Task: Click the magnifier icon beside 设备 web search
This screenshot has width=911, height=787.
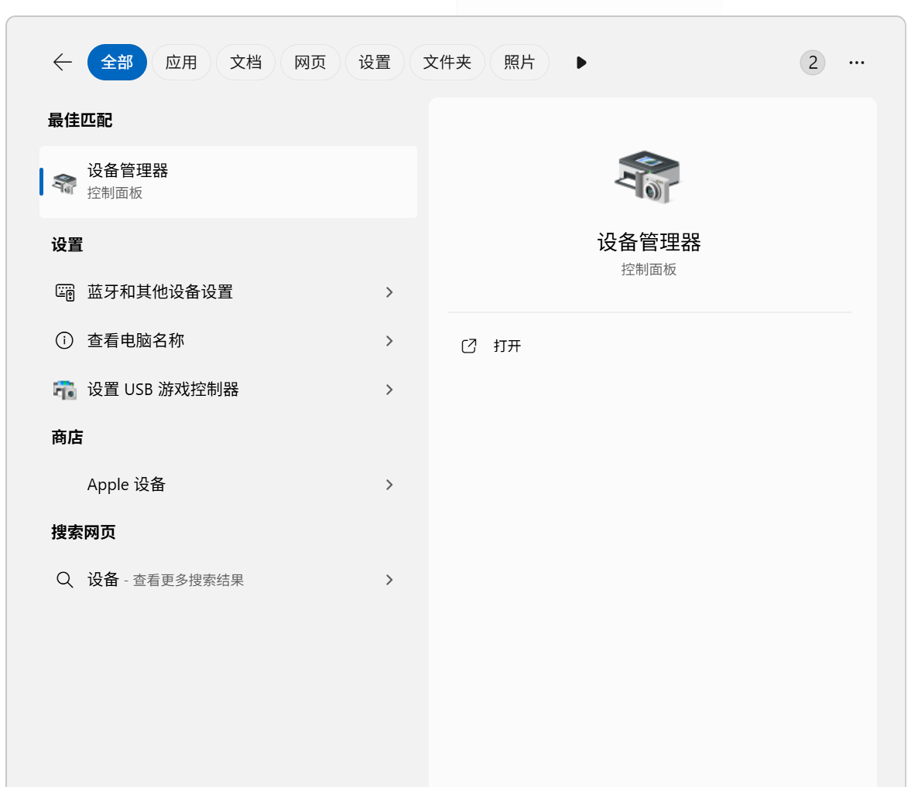Action: (64, 580)
